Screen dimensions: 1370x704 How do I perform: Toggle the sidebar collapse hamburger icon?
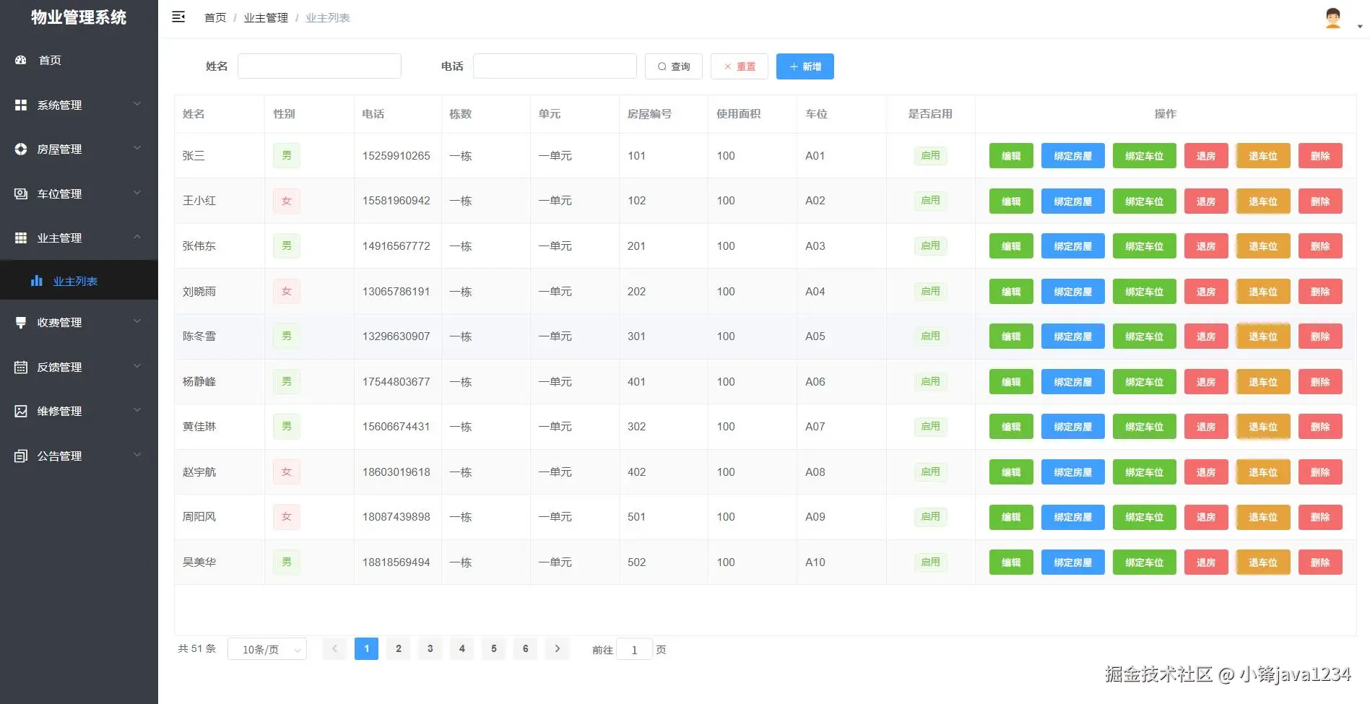coord(178,17)
